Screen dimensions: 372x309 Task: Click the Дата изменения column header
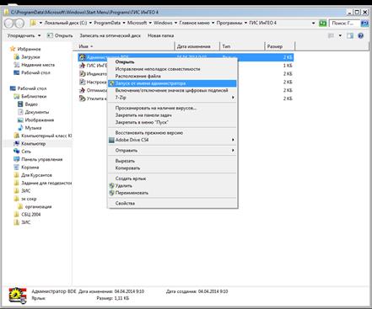pyautogui.click(x=197, y=46)
